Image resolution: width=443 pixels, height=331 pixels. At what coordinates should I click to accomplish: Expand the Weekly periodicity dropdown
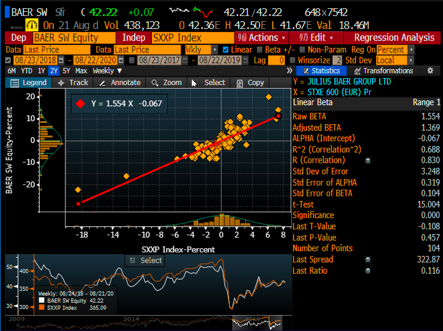coord(107,71)
